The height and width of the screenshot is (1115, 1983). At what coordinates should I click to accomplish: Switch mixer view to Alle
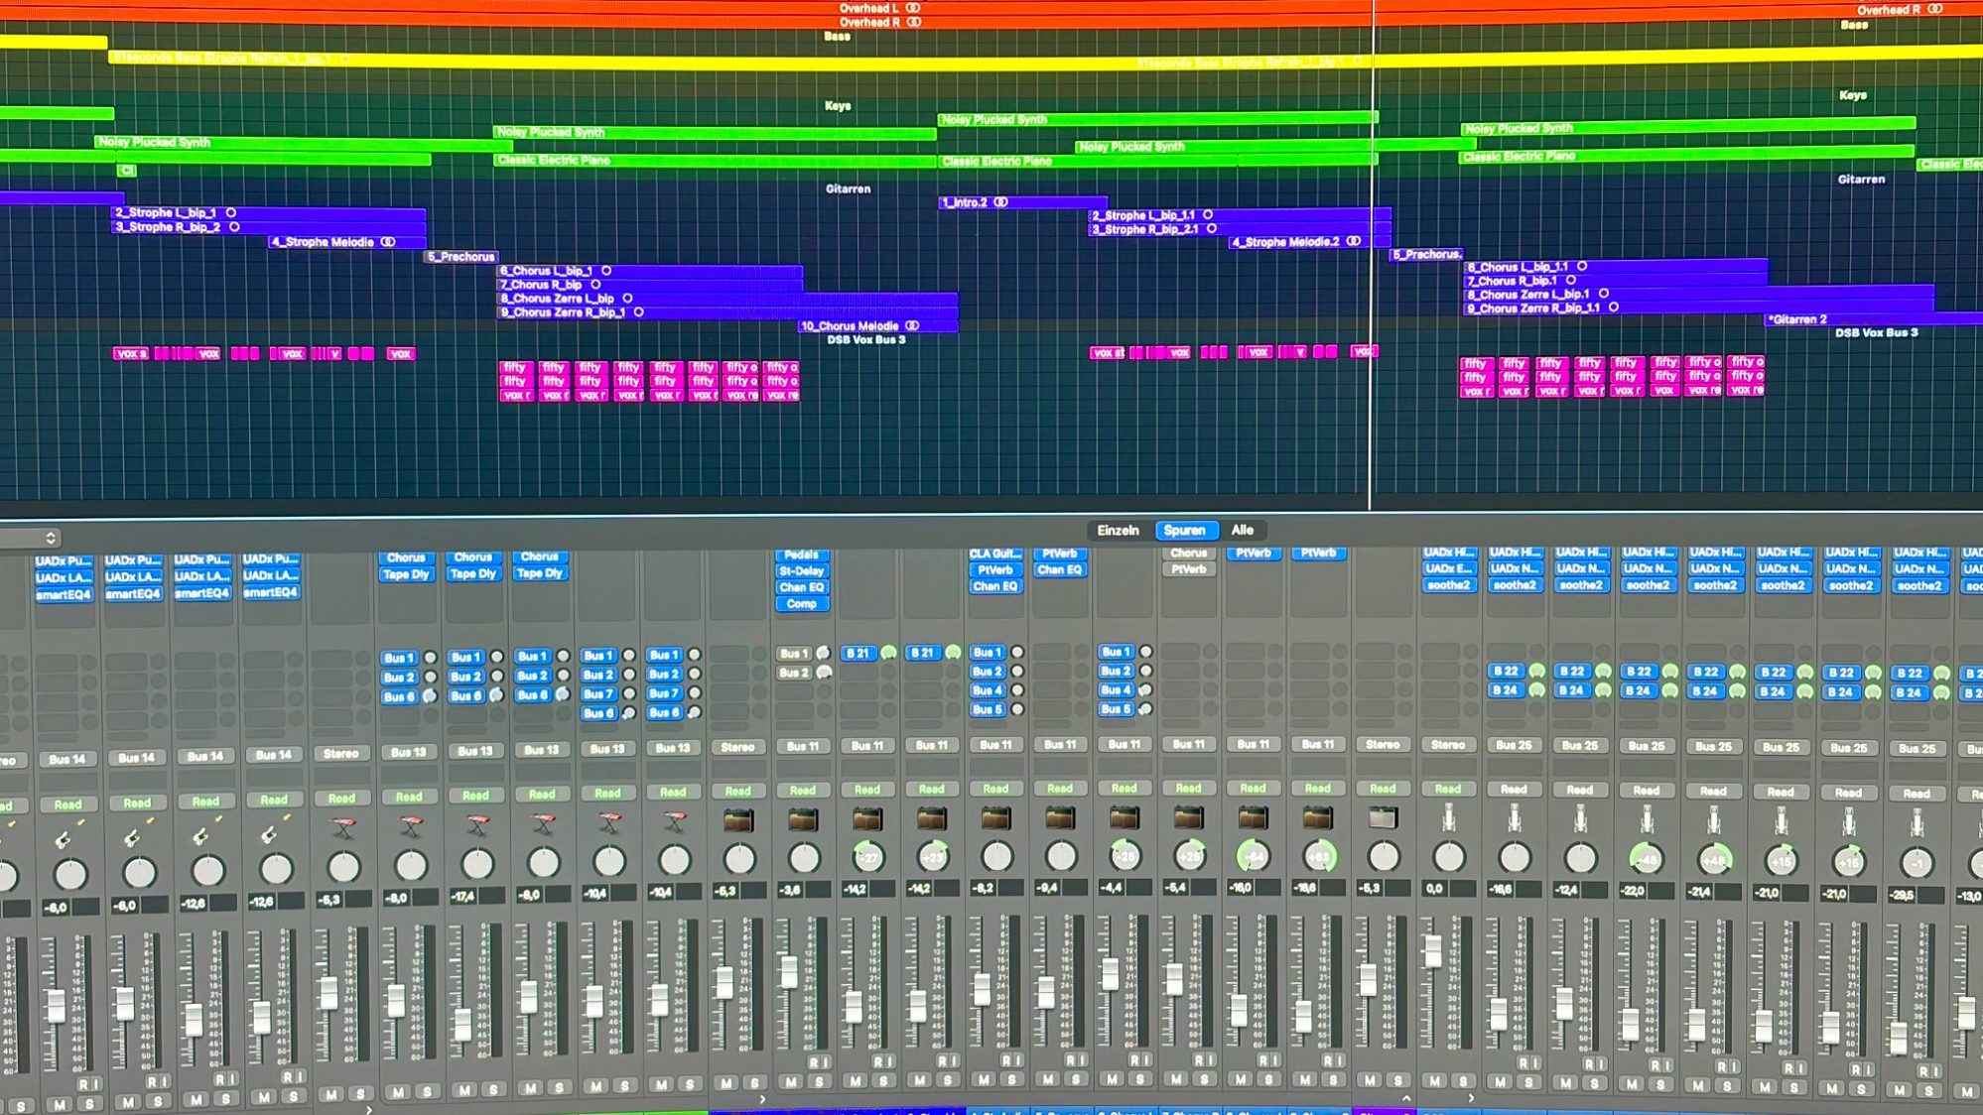coord(1242,530)
